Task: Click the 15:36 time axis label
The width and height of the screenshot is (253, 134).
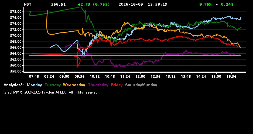Action: click(x=231, y=76)
